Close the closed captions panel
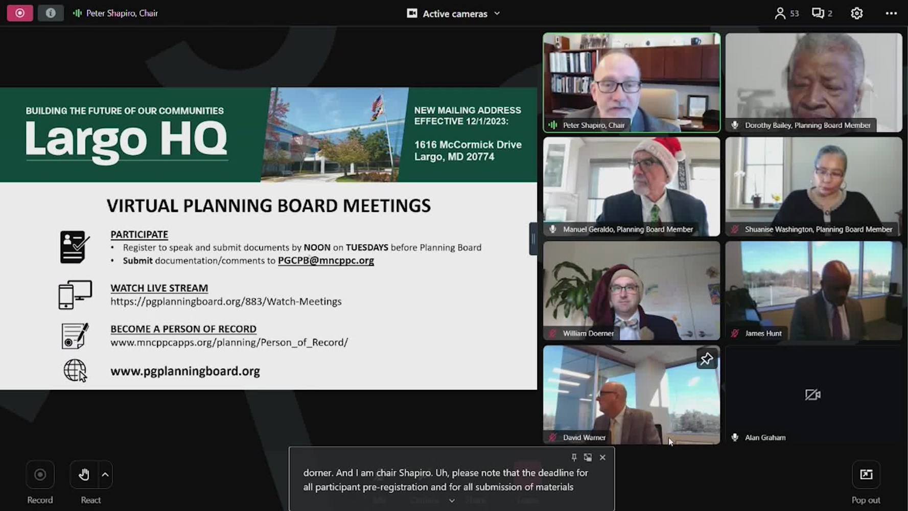Image resolution: width=908 pixels, height=511 pixels. coord(602,457)
